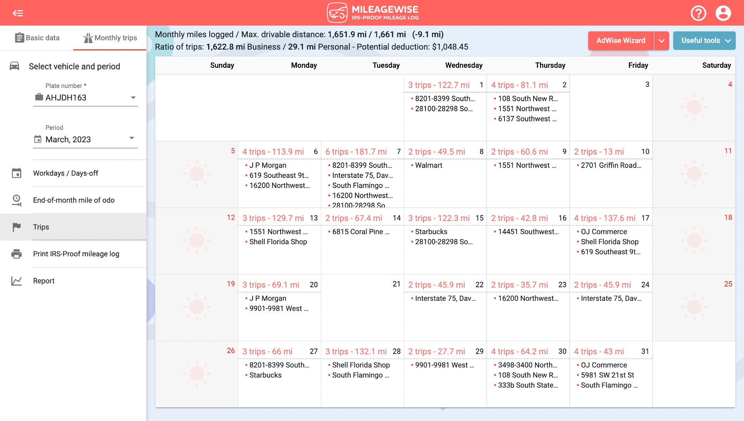Open the help question mark icon
This screenshot has height=421, width=744.
[x=698, y=13]
